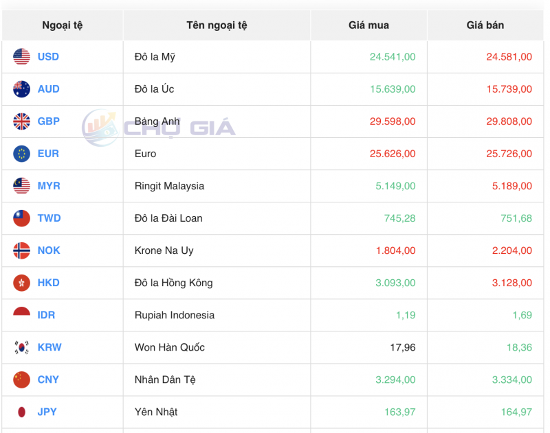550x433 pixels.
Task: Click the Giá mua column header
Action: 368,25
